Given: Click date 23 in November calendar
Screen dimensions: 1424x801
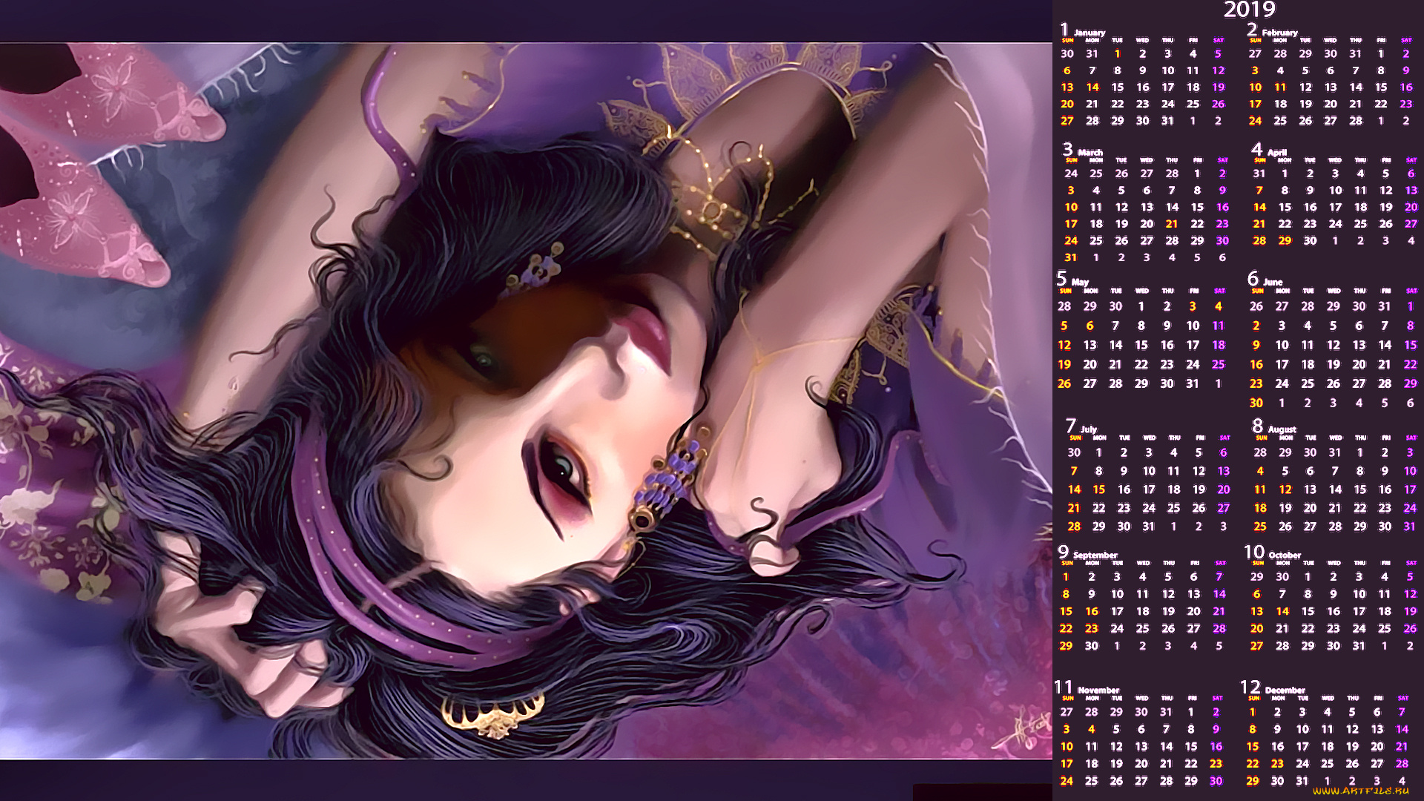Looking at the screenshot, I should tap(1216, 764).
